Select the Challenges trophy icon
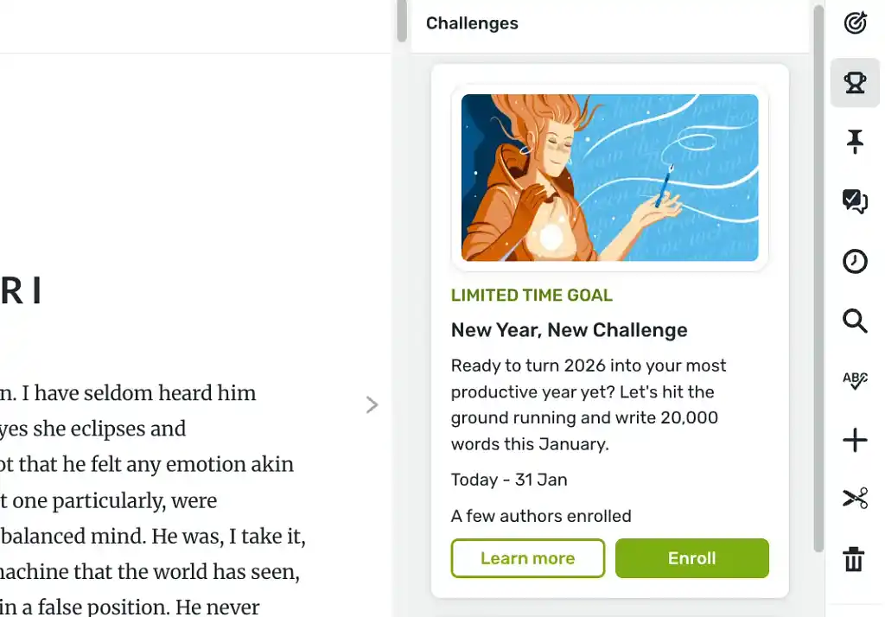885x617 pixels. [x=855, y=83]
